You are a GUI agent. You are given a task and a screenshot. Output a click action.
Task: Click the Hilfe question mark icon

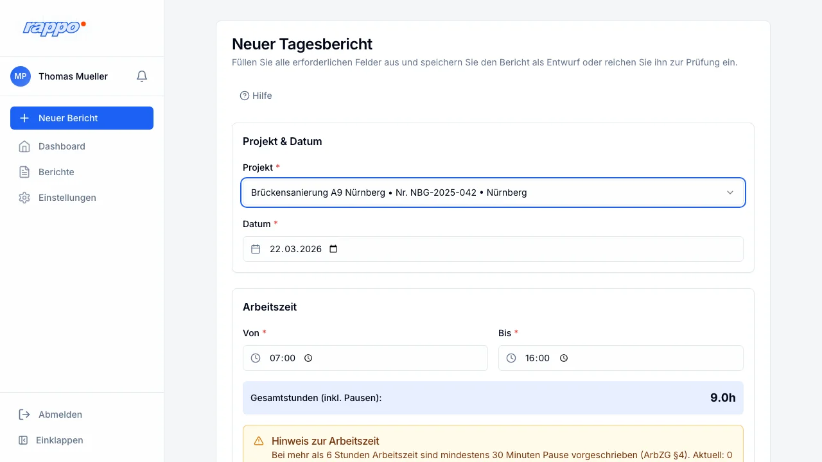point(245,96)
